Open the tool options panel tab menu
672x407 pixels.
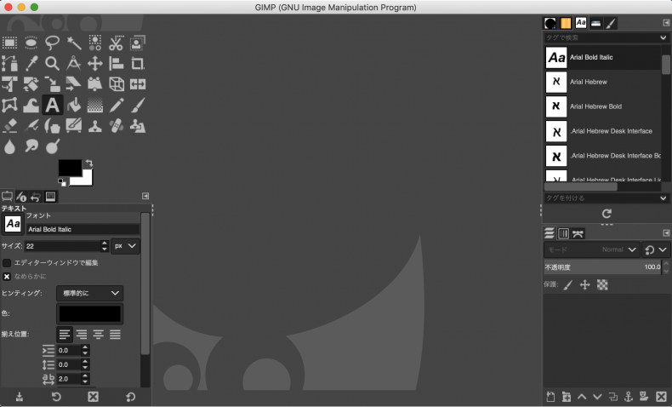coord(145,196)
